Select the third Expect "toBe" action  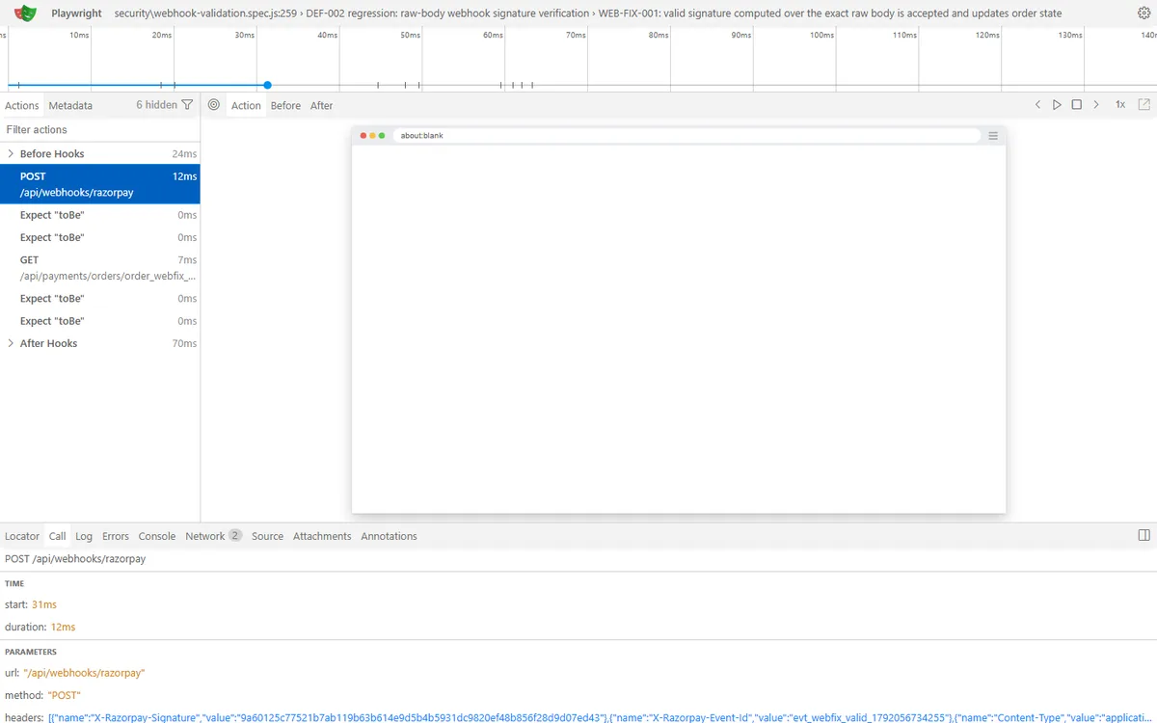click(100, 299)
